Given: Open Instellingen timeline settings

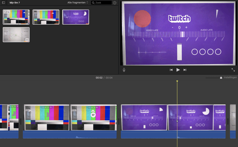Looking at the screenshot, I should 230,78.
